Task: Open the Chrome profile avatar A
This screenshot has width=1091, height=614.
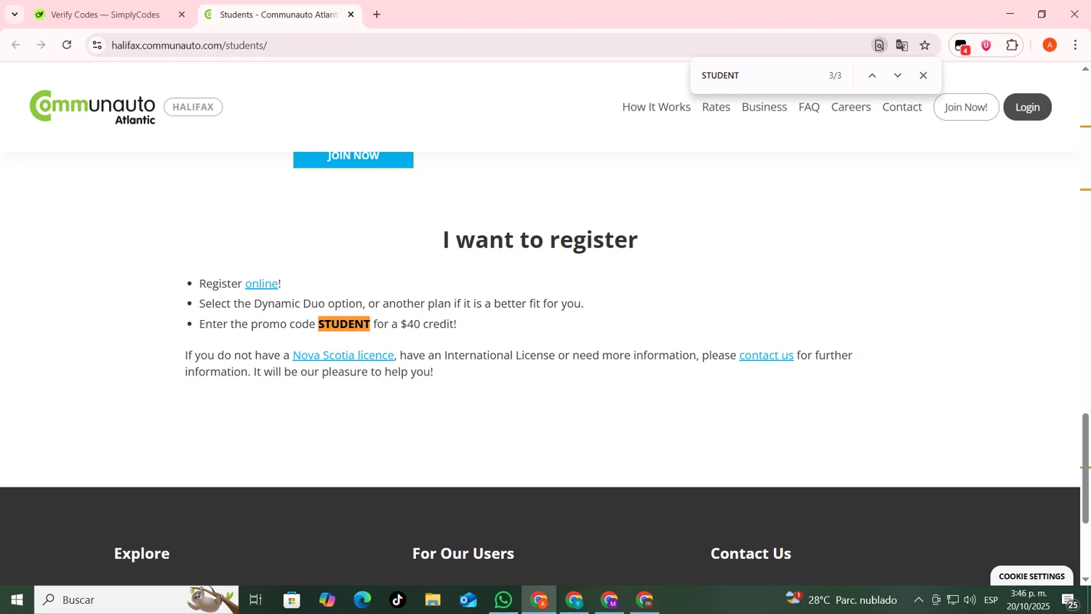Action: click(1050, 45)
